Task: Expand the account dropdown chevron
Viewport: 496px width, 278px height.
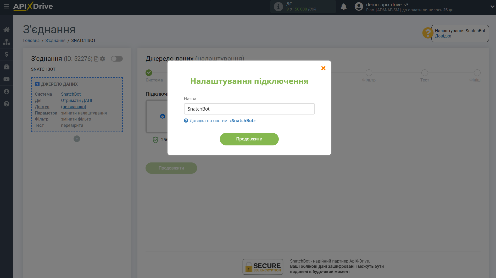Action: [492, 7]
